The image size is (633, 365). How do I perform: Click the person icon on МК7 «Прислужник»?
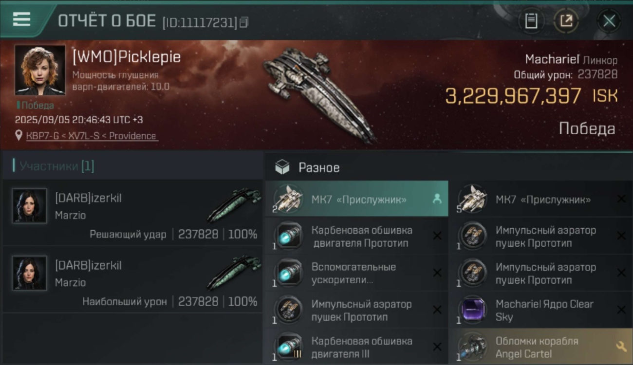[437, 199]
